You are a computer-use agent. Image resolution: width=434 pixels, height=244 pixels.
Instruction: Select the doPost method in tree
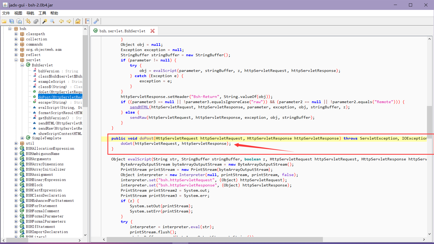click(60, 97)
